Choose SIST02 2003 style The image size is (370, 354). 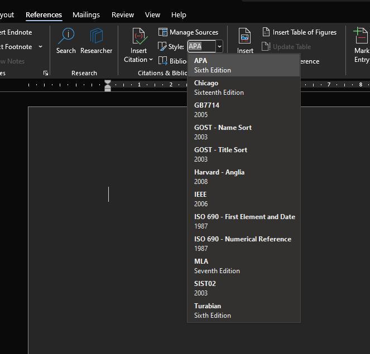click(x=244, y=288)
